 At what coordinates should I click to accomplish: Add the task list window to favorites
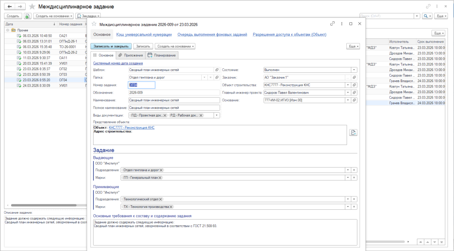click(32, 6)
